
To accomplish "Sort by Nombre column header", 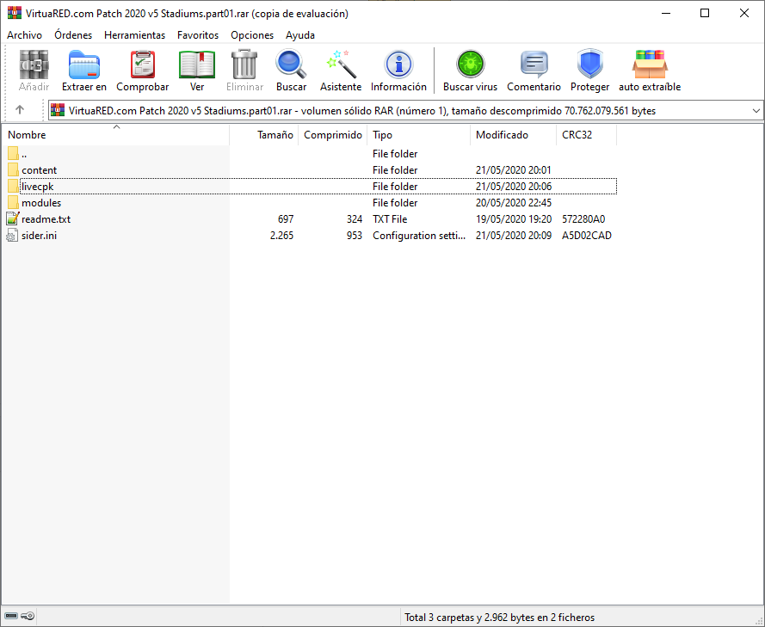I will coord(115,134).
